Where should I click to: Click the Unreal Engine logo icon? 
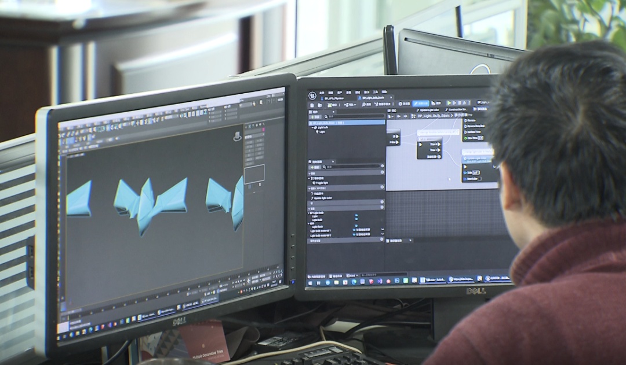click(312, 95)
